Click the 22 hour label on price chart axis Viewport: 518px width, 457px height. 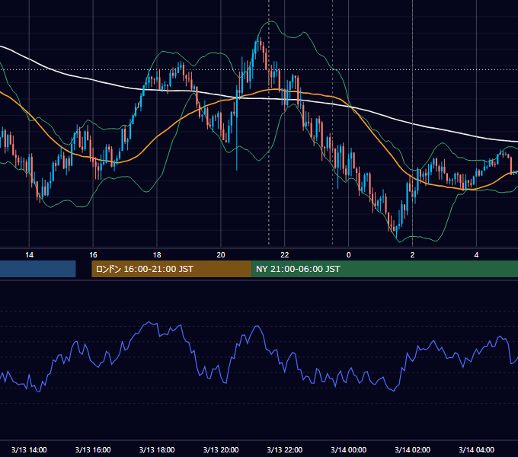coord(284,255)
